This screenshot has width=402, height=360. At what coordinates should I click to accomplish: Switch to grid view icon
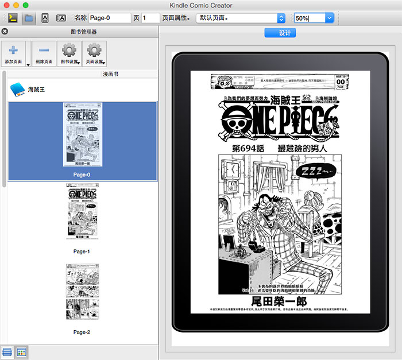click(22, 352)
